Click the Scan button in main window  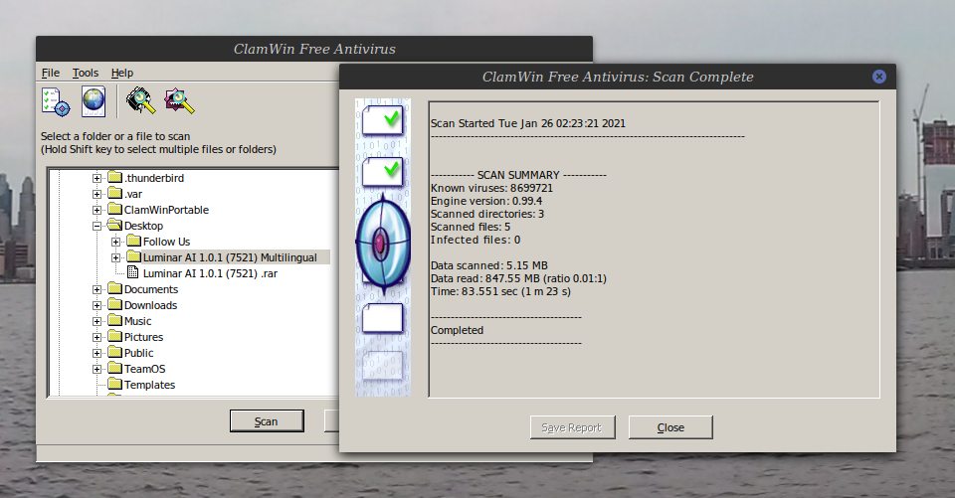pyautogui.click(x=267, y=421)
